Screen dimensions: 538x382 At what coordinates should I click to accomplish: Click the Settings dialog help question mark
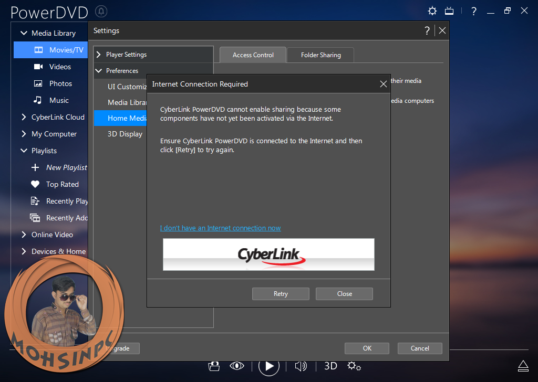(x=427, y=30)
